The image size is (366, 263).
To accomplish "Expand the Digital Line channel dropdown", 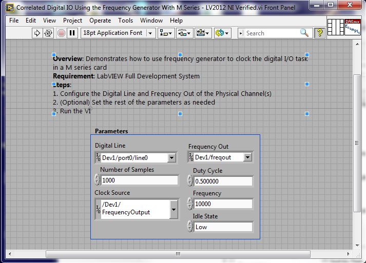I will pos(171,158).
